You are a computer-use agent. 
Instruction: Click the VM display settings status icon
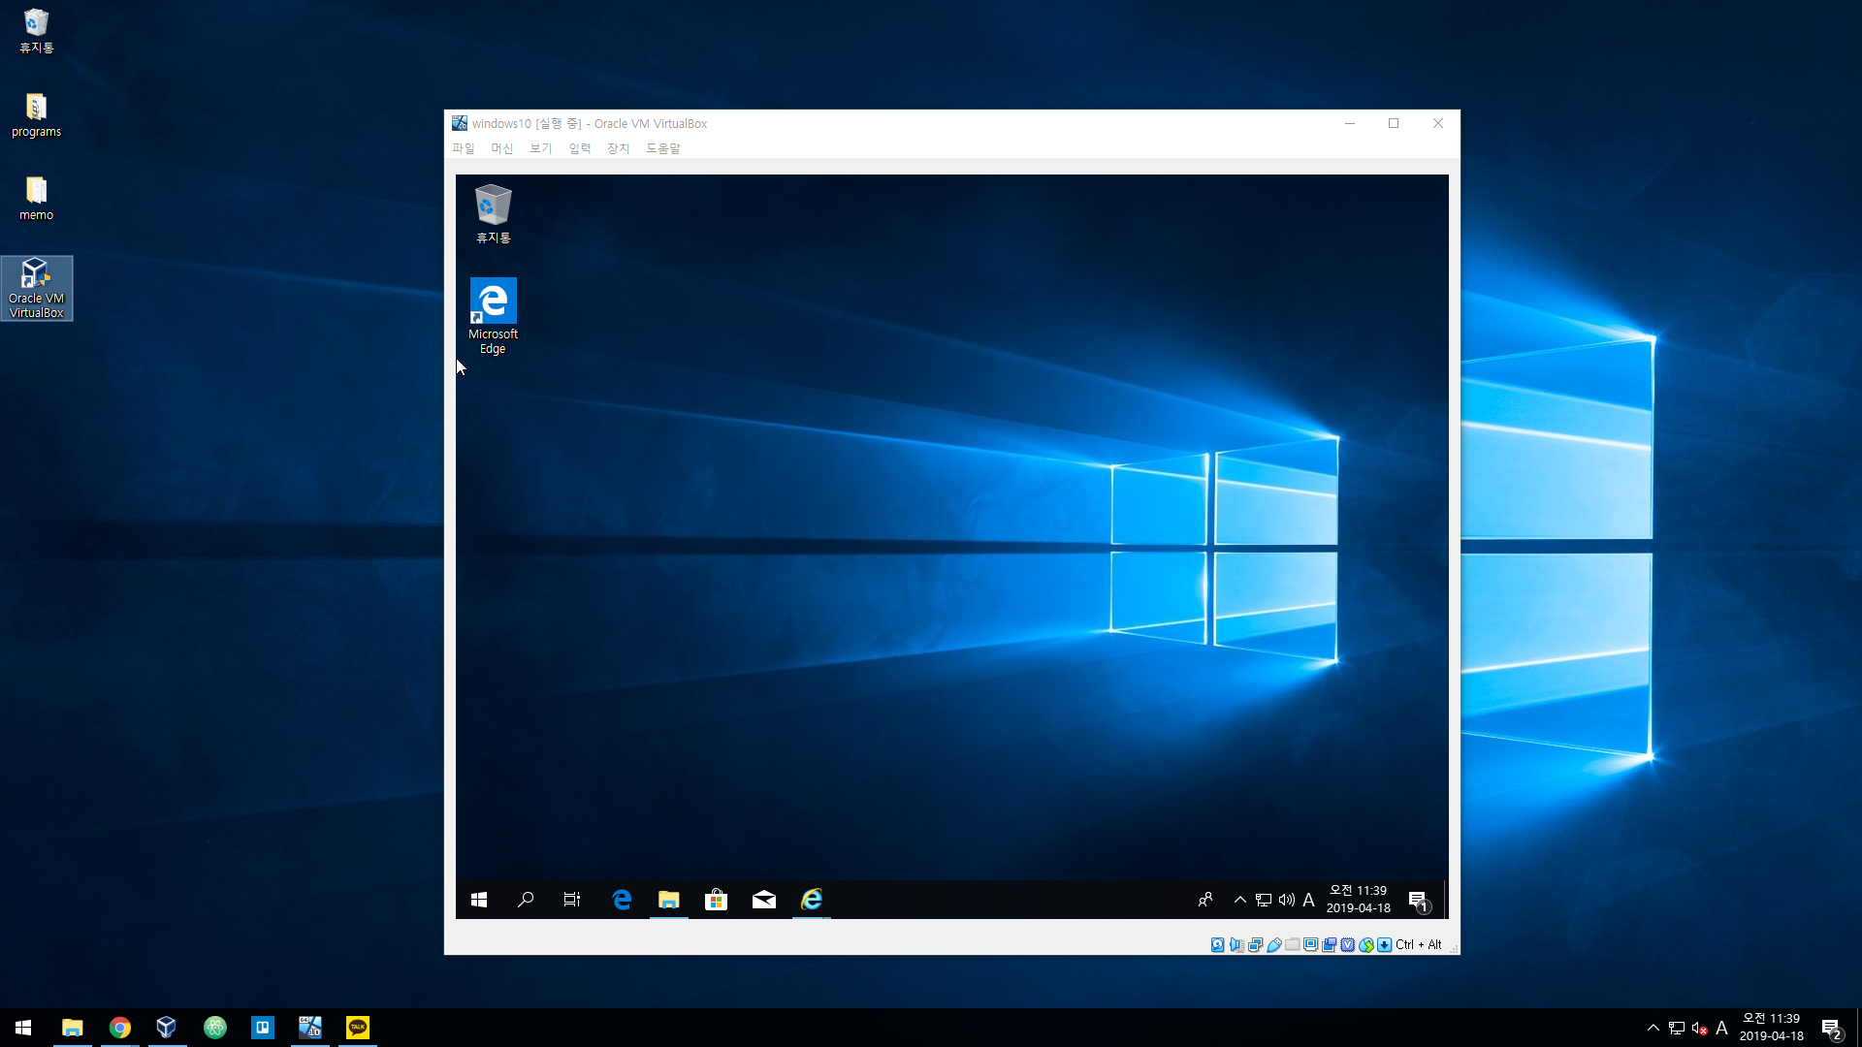[1311, 944]
